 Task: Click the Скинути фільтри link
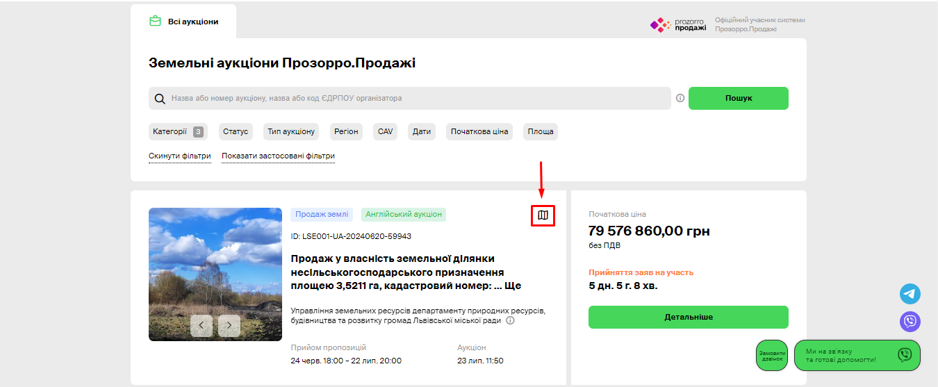click(x=180, y=156)
